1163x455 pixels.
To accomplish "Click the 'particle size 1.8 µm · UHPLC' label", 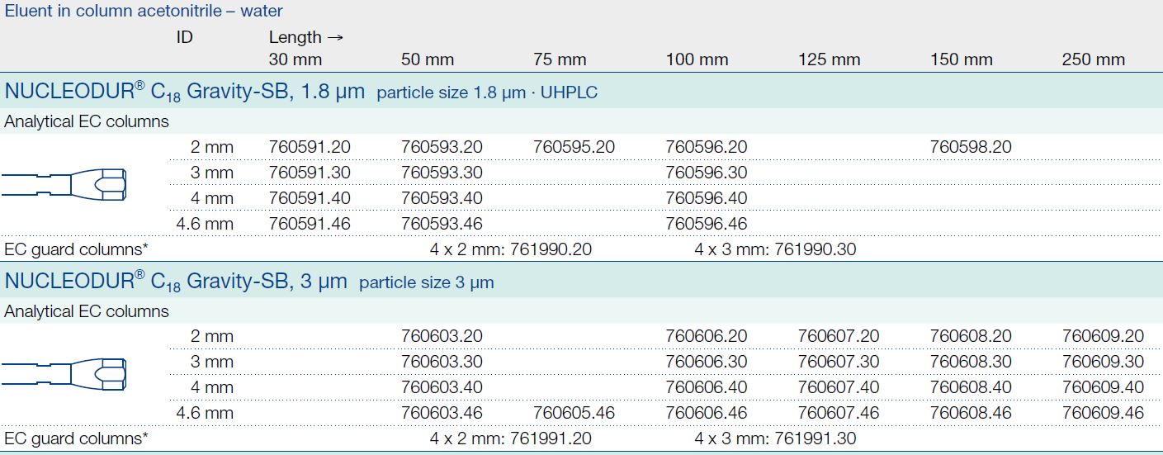I will pos(487,93).
